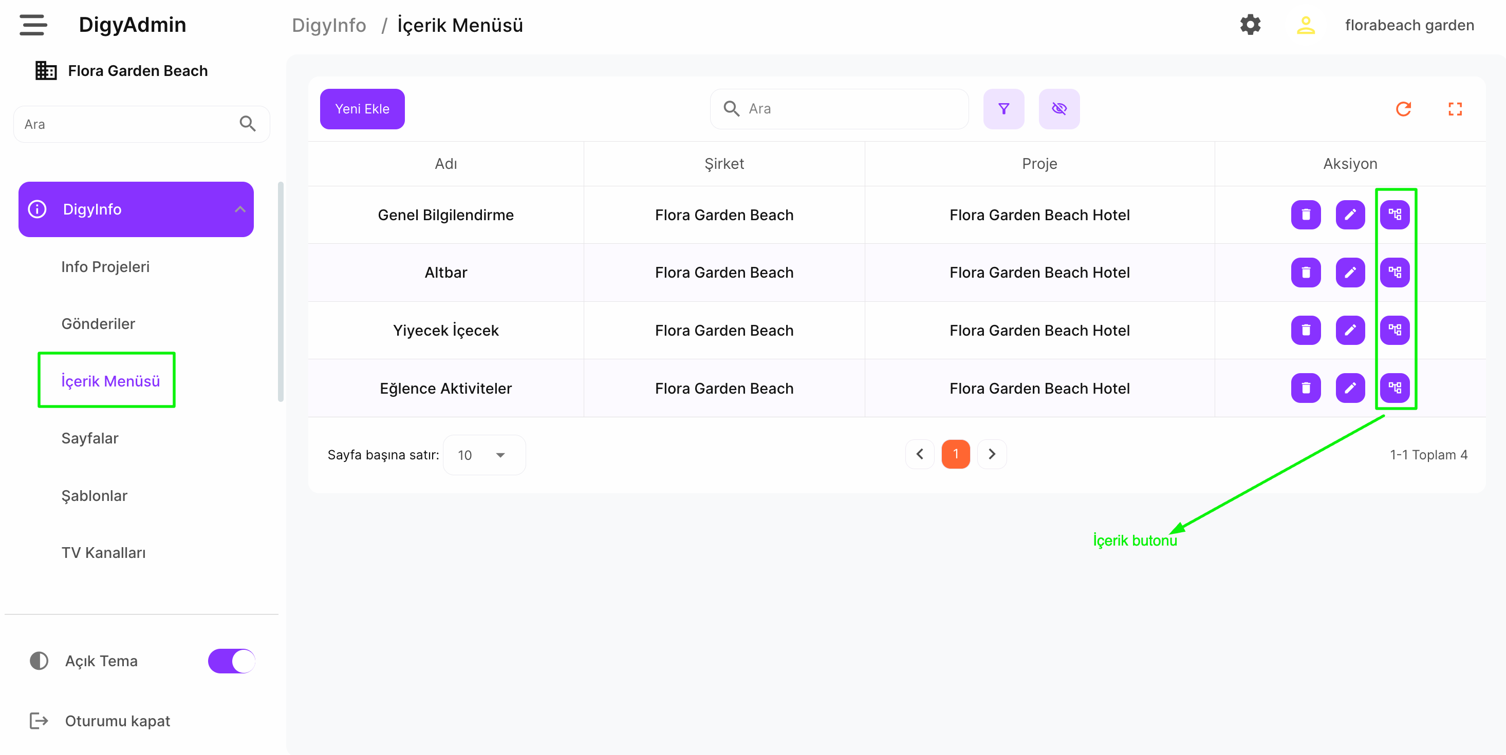This screenshot has width=1506, height=755.
Task: Open content tree for Eğlence Aktiviteler
Action: tap(1395, 388)
